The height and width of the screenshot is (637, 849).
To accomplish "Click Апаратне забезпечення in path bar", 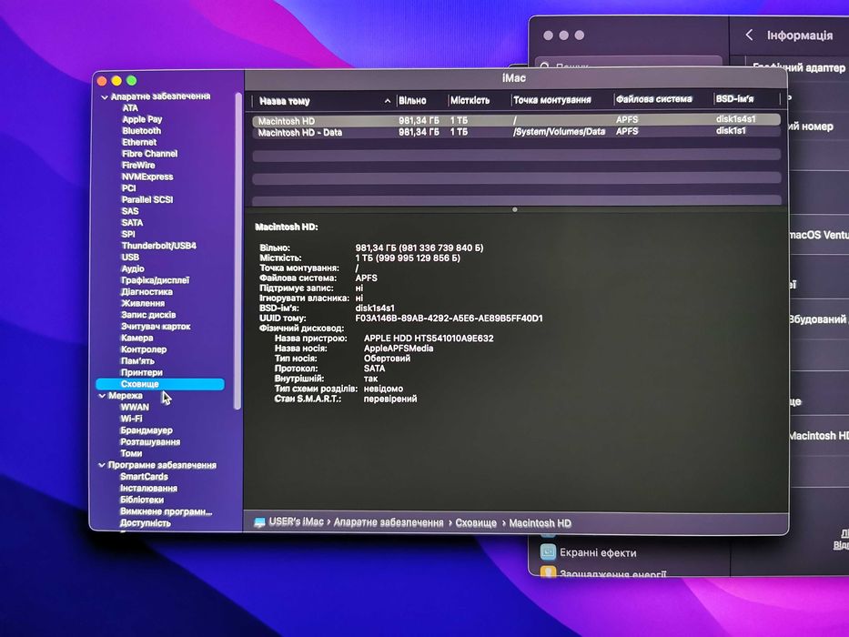I will point(389,522).
